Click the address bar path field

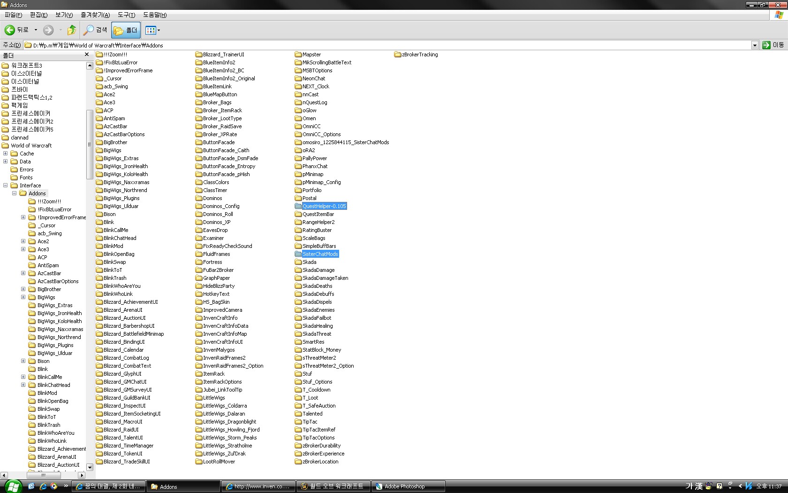[375, 45]
